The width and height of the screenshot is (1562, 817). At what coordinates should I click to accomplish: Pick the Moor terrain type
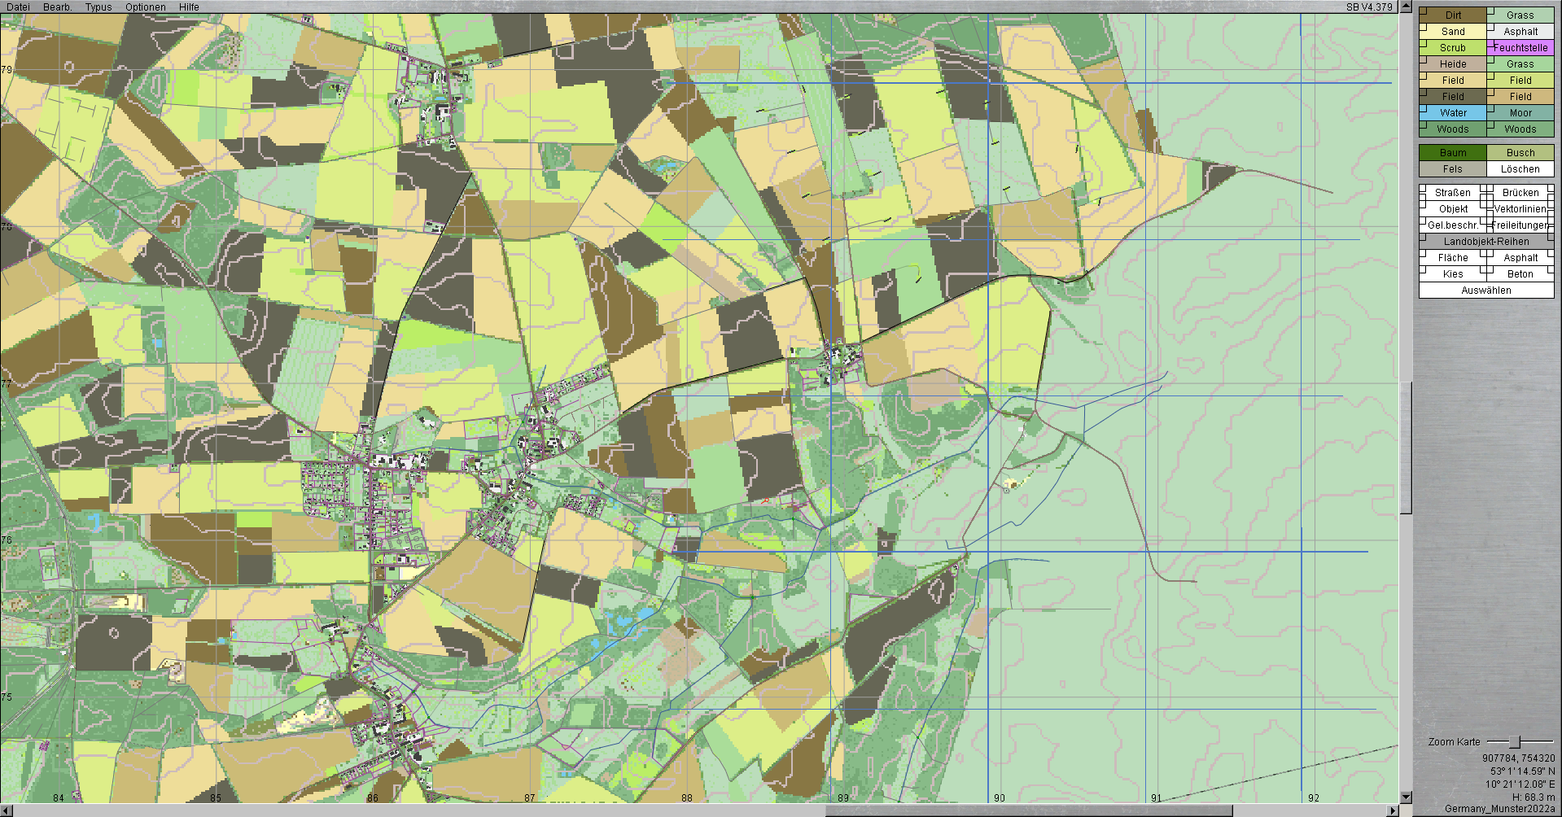[1520, 113]
